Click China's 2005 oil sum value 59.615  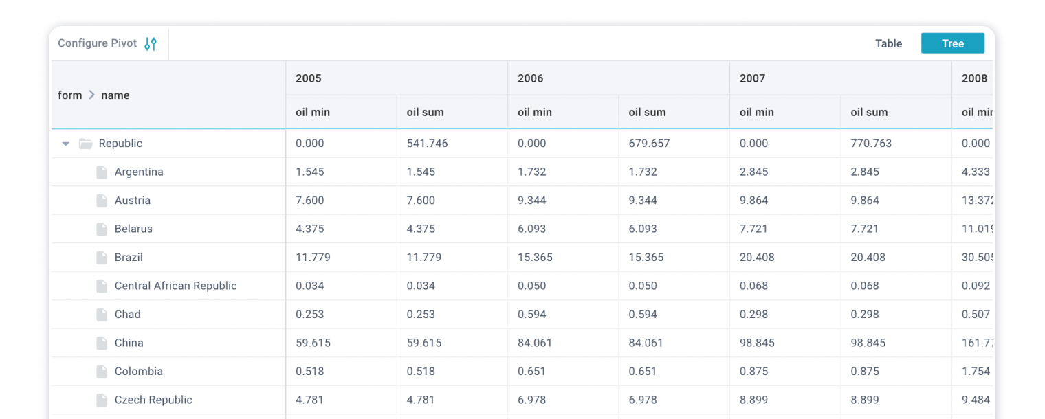[452, 343]
